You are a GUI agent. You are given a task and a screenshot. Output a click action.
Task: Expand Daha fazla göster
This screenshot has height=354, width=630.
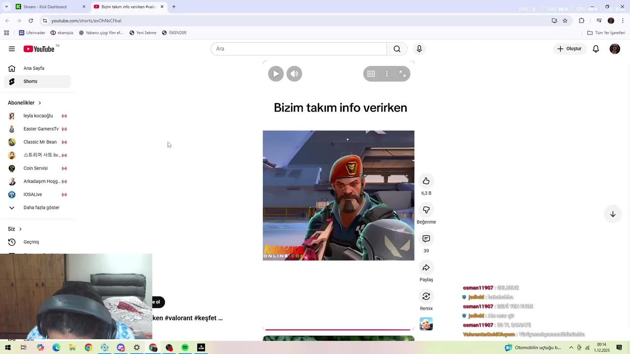[37, 207]
